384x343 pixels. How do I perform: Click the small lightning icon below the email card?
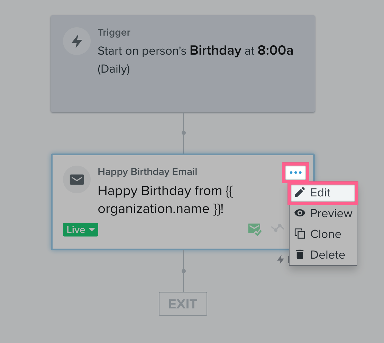coord(281,259)
